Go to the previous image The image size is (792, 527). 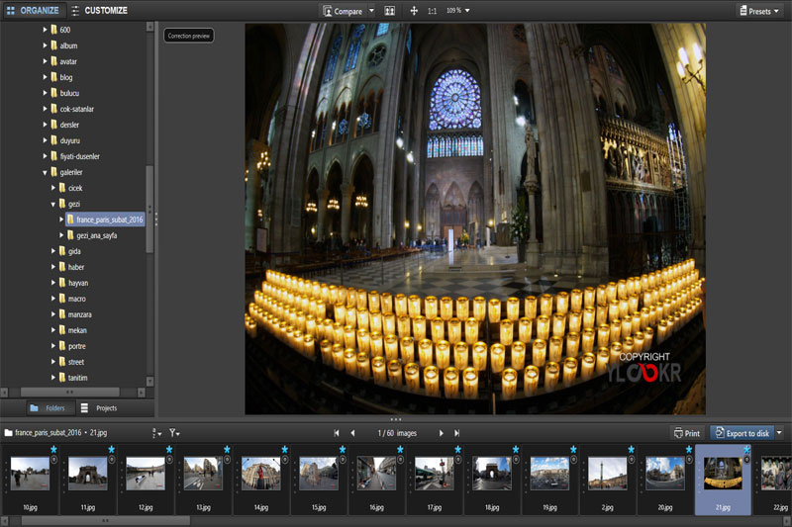pyautogui.click(x=352, y=433)
